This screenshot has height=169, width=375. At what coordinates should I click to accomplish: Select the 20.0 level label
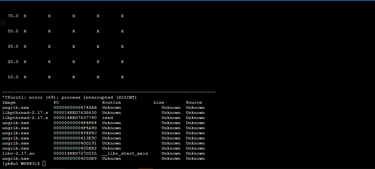point(13,62)
